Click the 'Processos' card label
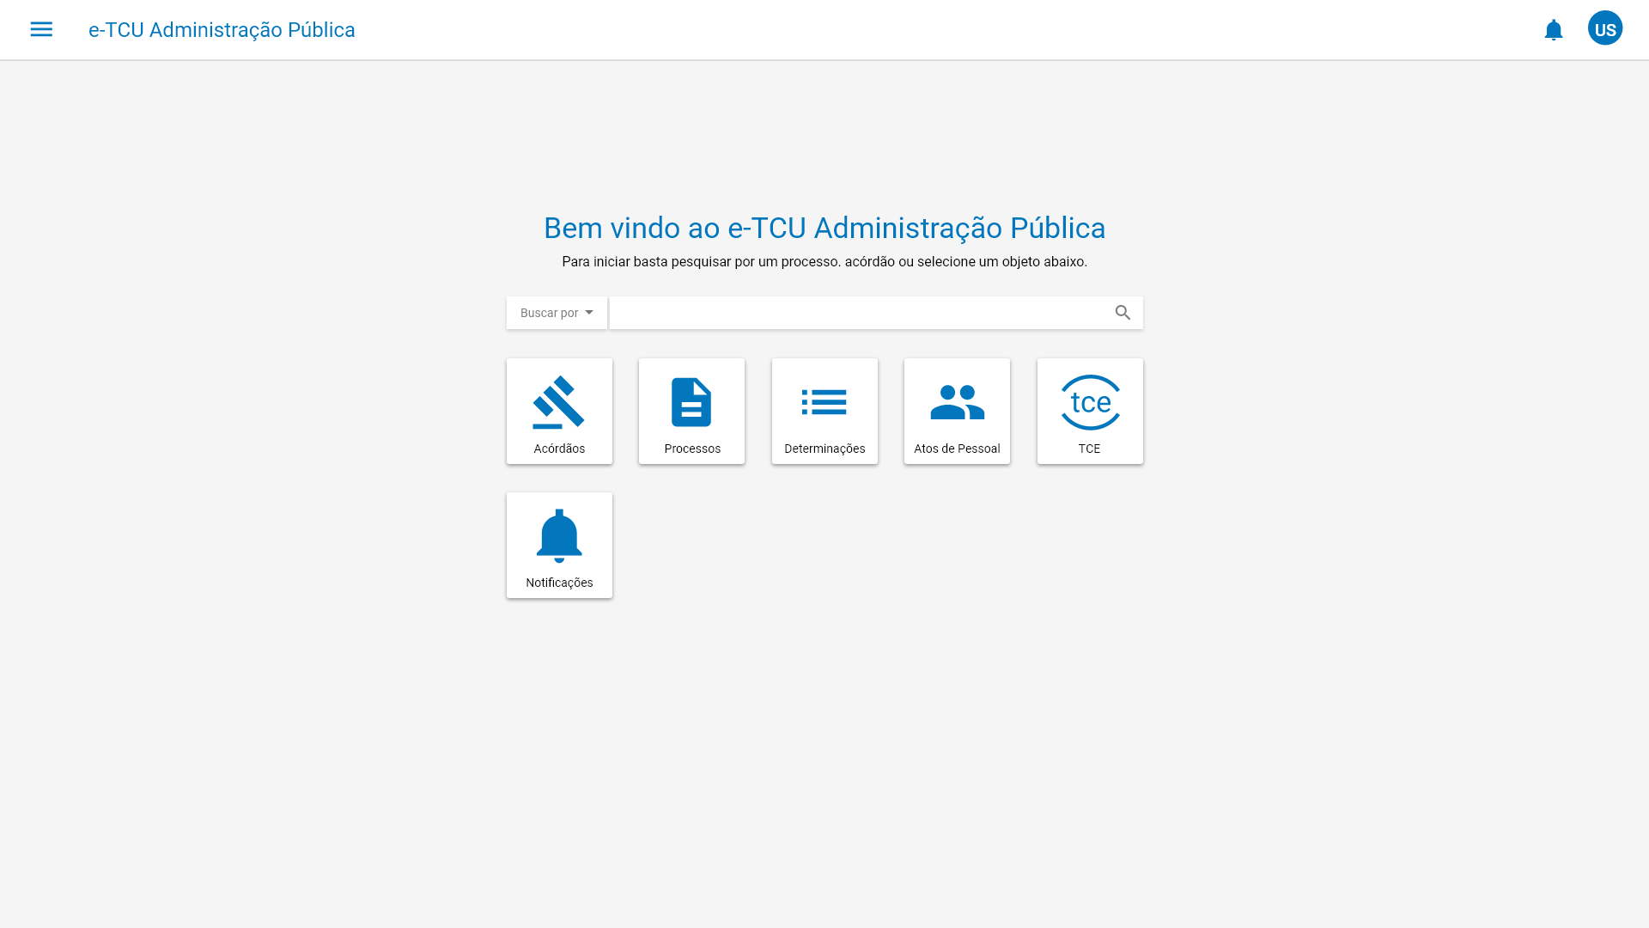The image size is (1649, 928). (692, 449)
